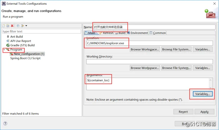Viewport: 219px width, 130px height.
Task: Select API Use Report entry
Action: click(21, 41)
